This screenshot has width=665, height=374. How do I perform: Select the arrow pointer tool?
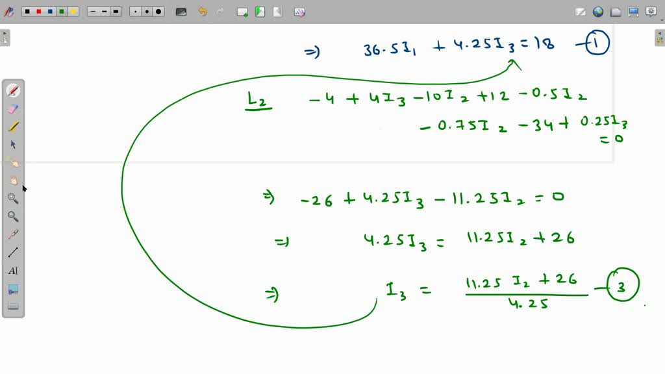tap(13, 144)
